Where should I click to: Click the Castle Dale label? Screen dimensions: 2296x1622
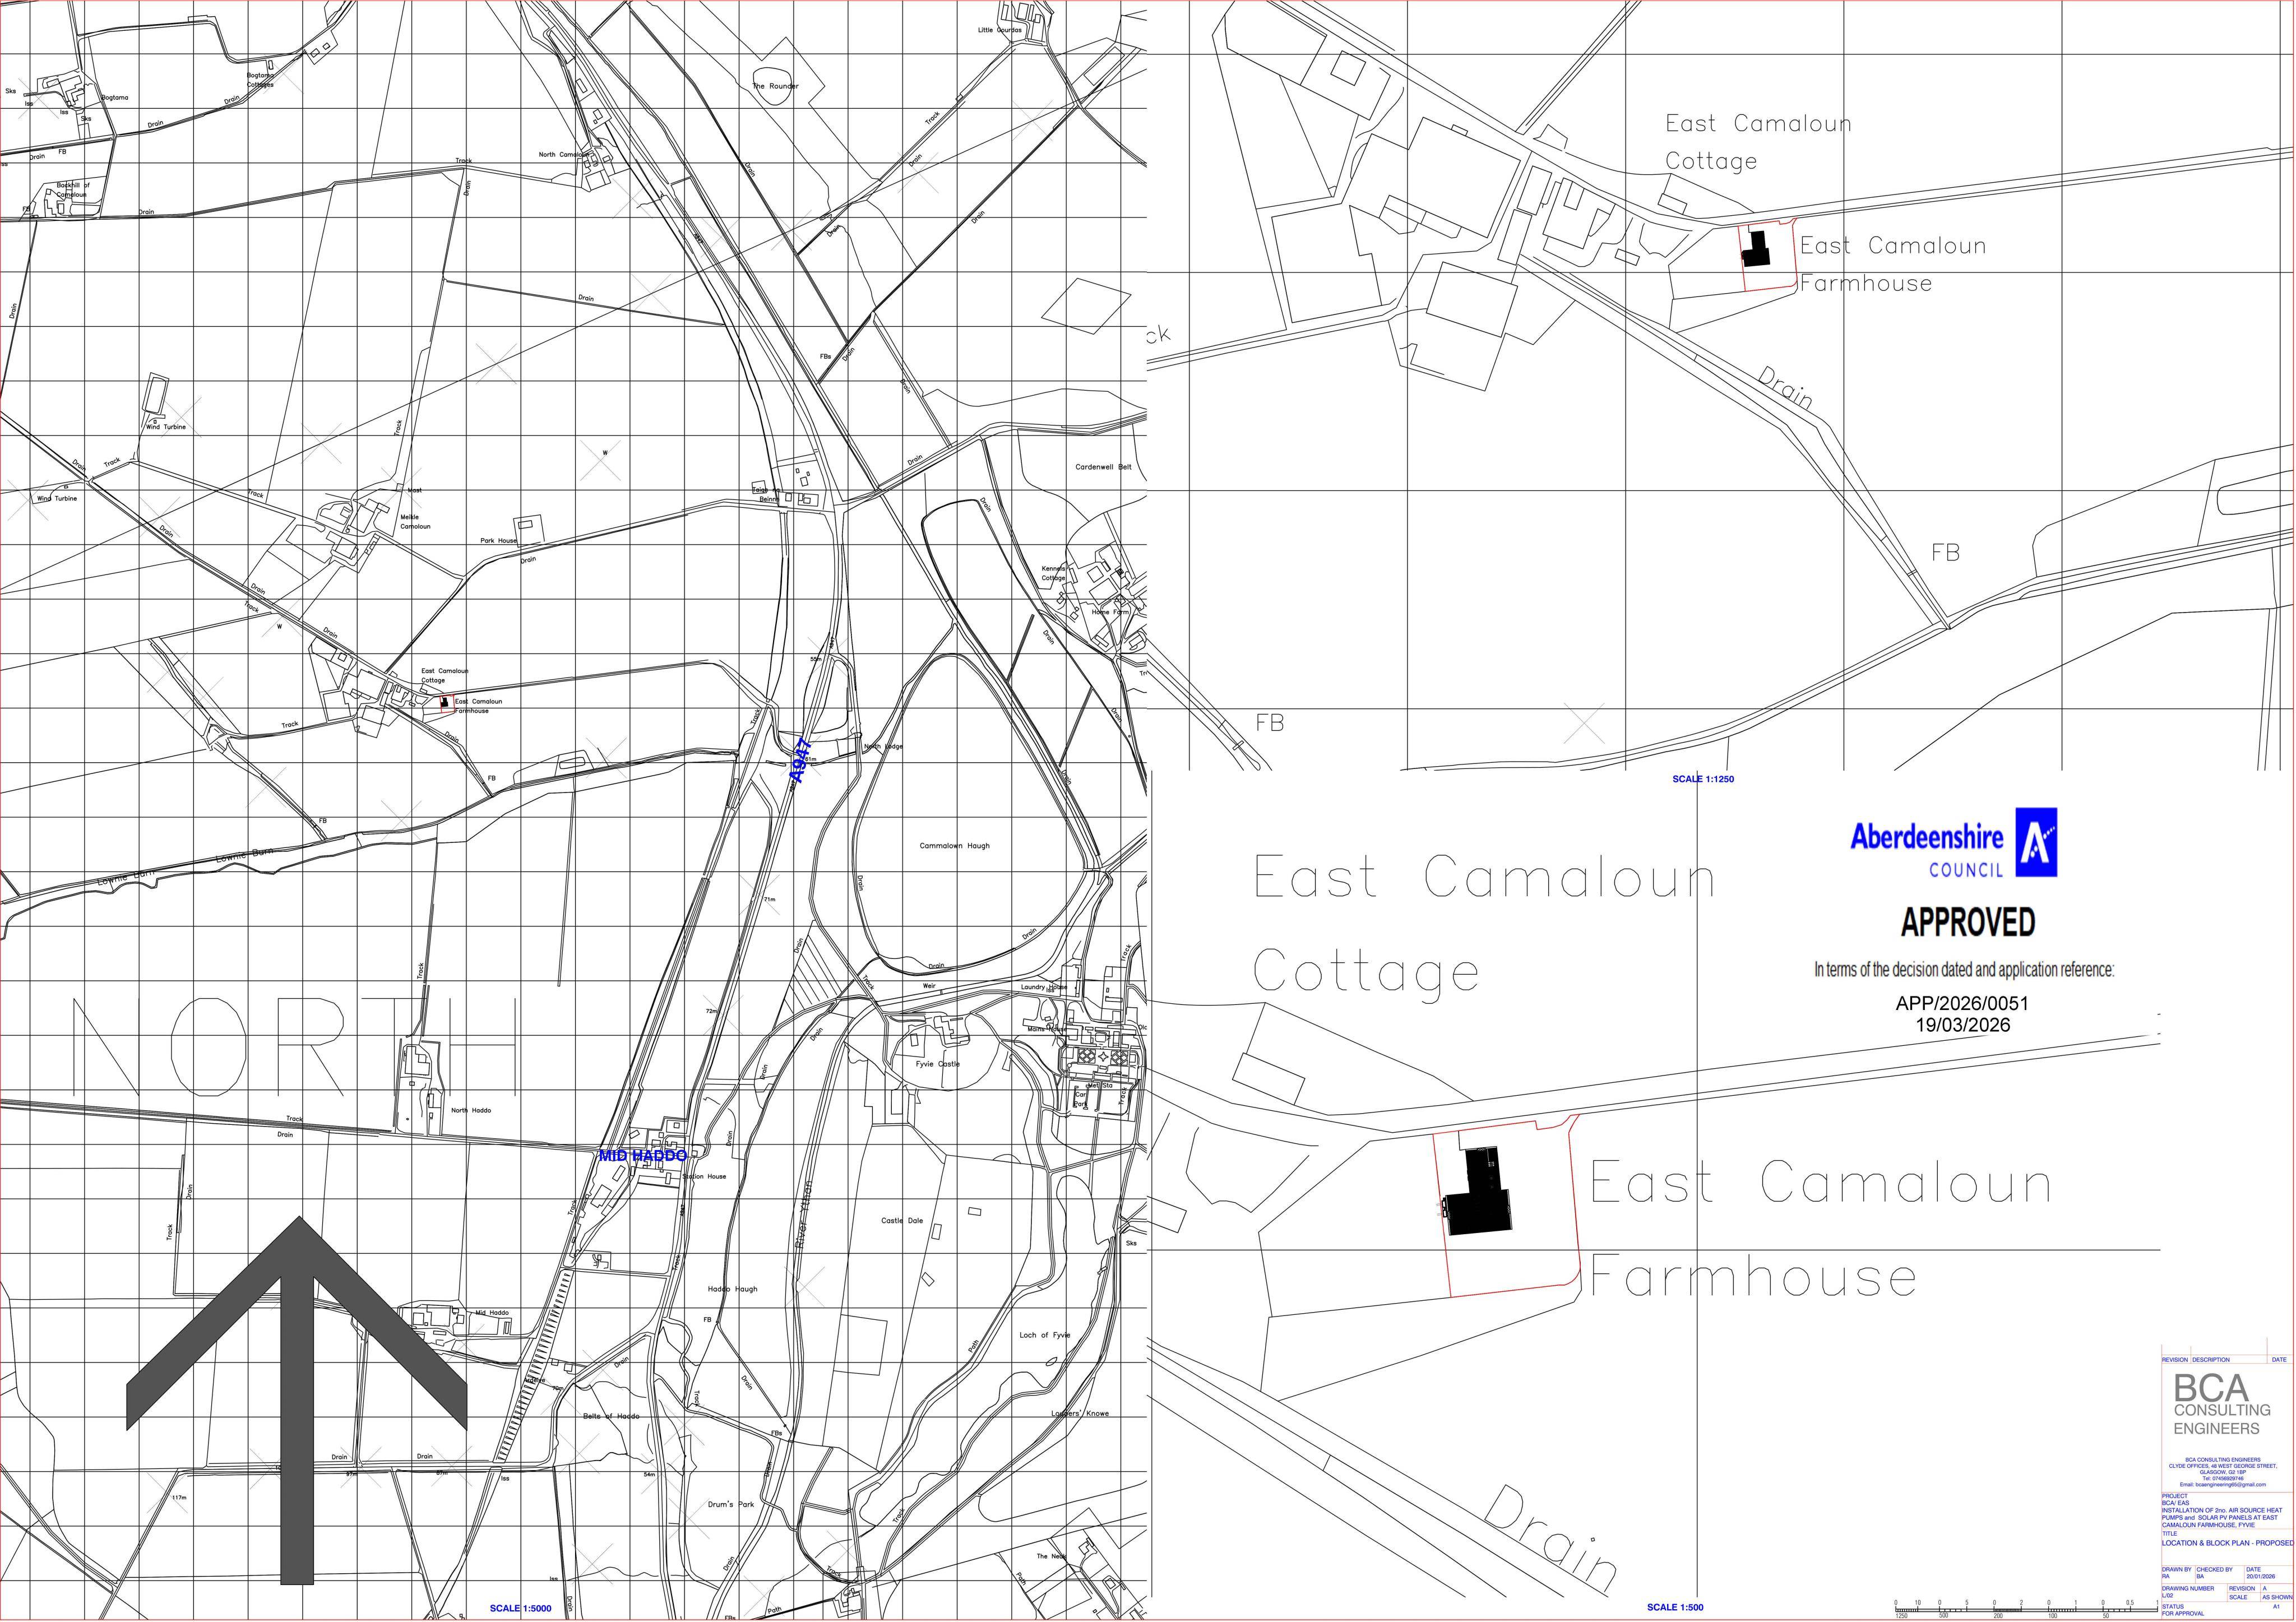tap(902, 1221)
